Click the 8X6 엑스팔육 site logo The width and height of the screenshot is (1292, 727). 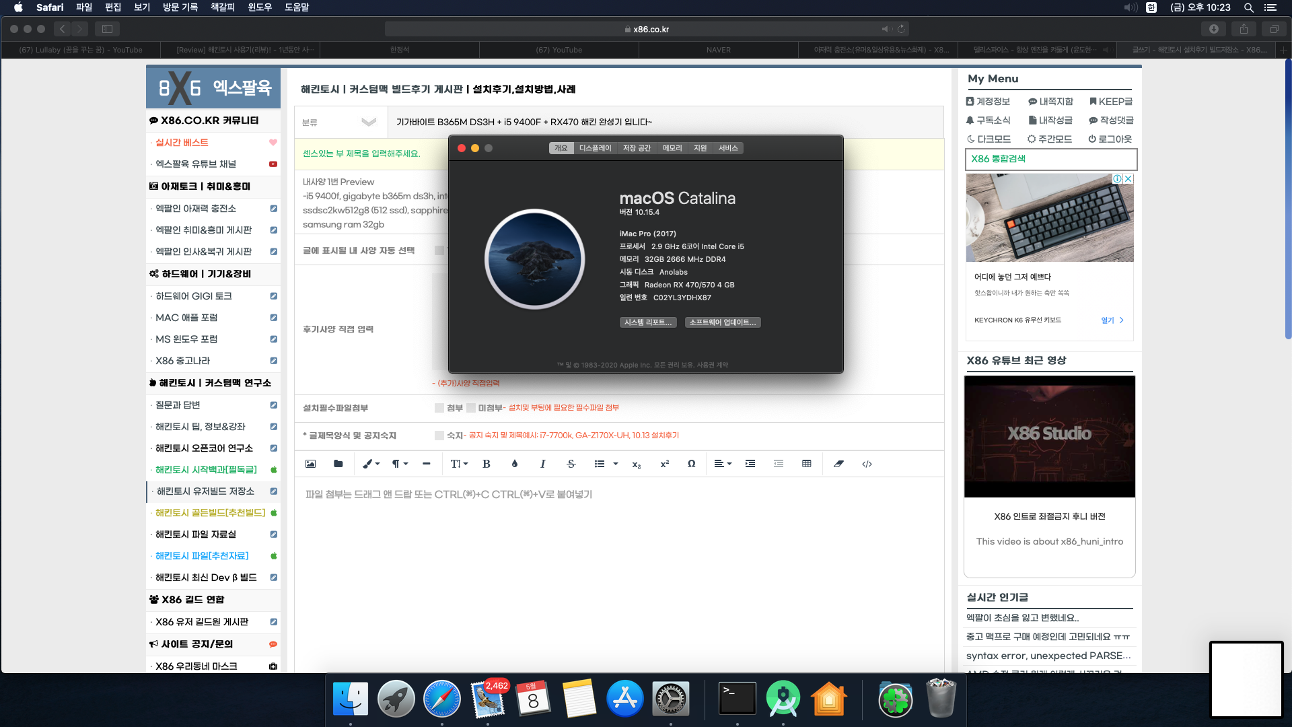pos(213,88)
